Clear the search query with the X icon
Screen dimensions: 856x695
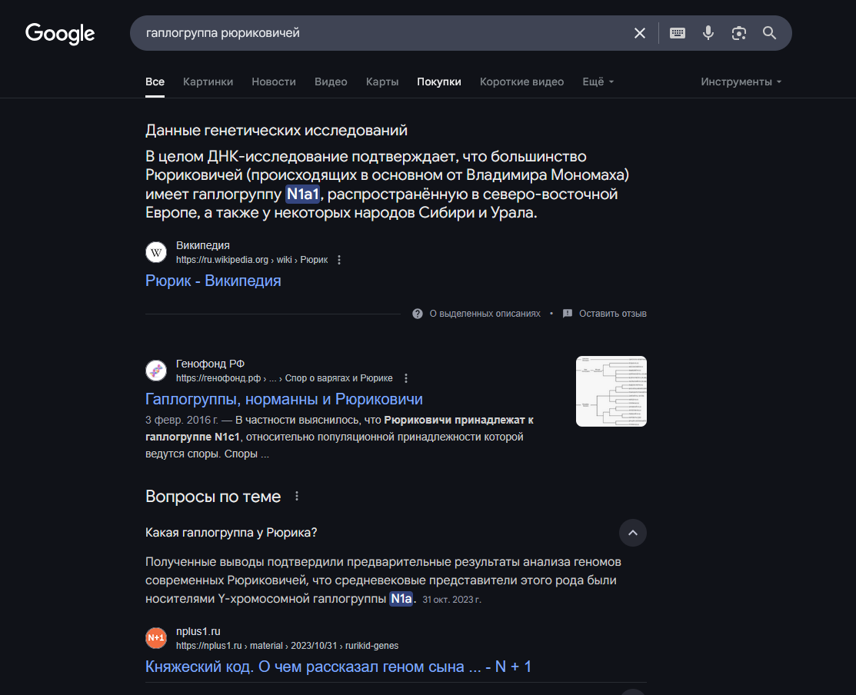click(x=640, y=33)
